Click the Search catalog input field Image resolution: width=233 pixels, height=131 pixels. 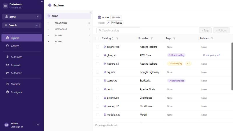tap(118, 31)
